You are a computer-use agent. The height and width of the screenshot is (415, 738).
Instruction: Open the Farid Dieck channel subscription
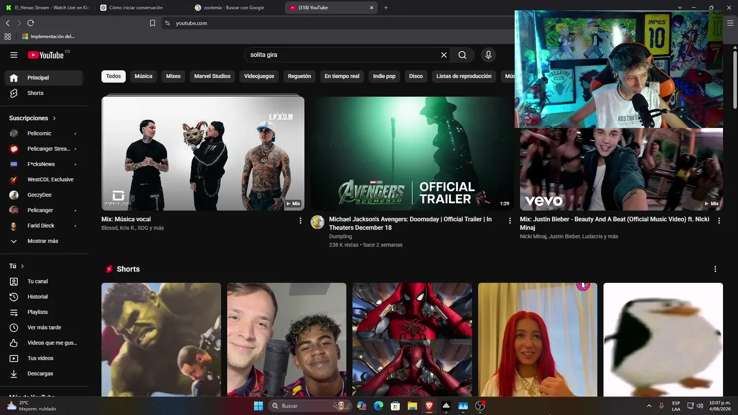point(44,225)
